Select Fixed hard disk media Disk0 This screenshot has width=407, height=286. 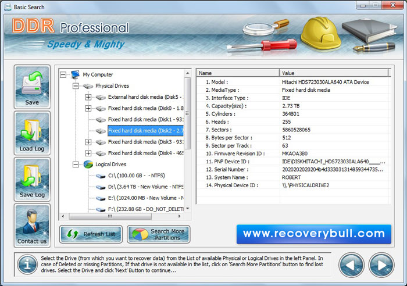click(145, 108)
